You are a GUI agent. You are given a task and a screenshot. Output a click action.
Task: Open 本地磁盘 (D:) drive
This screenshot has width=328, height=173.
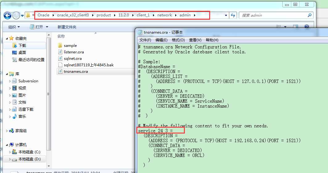click(x=29, y=159)
